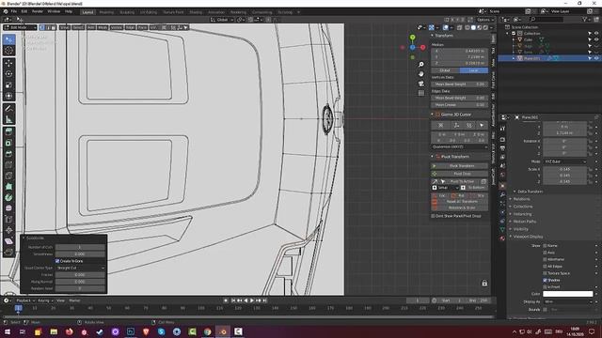Click the zoom magnifier viewport icon
Image resolution: width=602 pixels, height=338 pixels.
pyautogui.click(x=421, y=65)
